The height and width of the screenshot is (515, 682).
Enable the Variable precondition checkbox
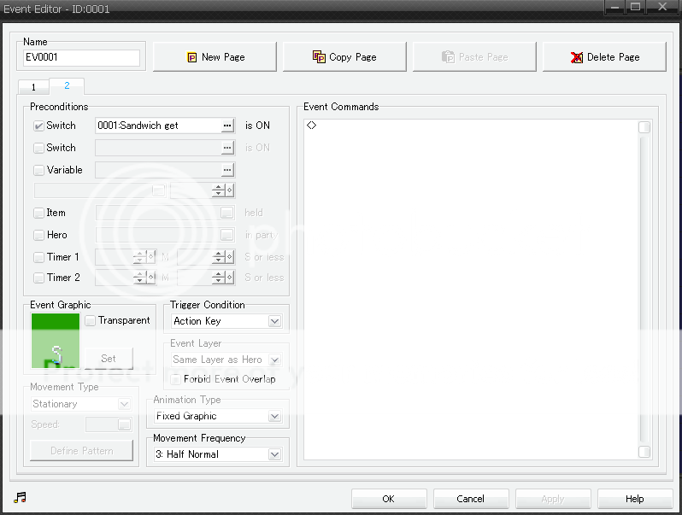(x=38, y=170)
